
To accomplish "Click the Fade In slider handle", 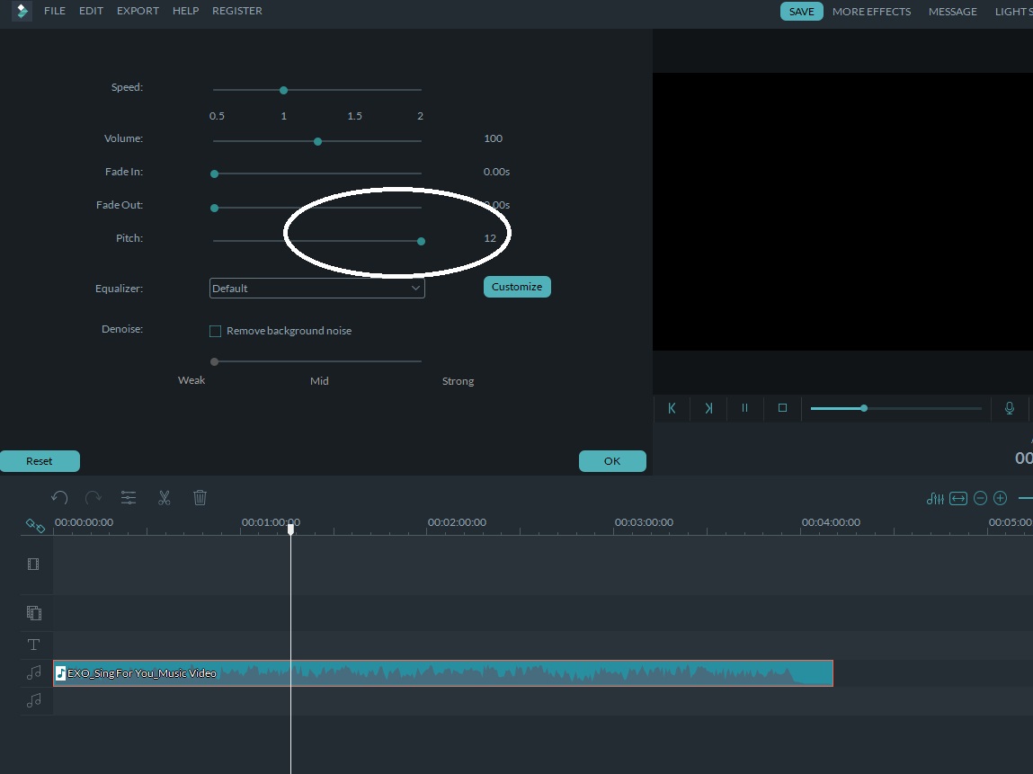I will tap(214, 173).
